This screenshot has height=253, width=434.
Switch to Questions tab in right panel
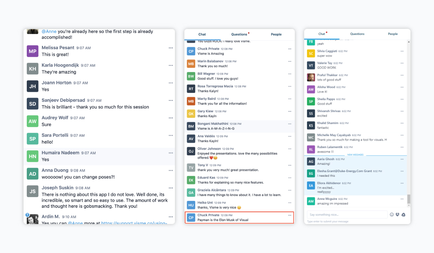(357, 34)
